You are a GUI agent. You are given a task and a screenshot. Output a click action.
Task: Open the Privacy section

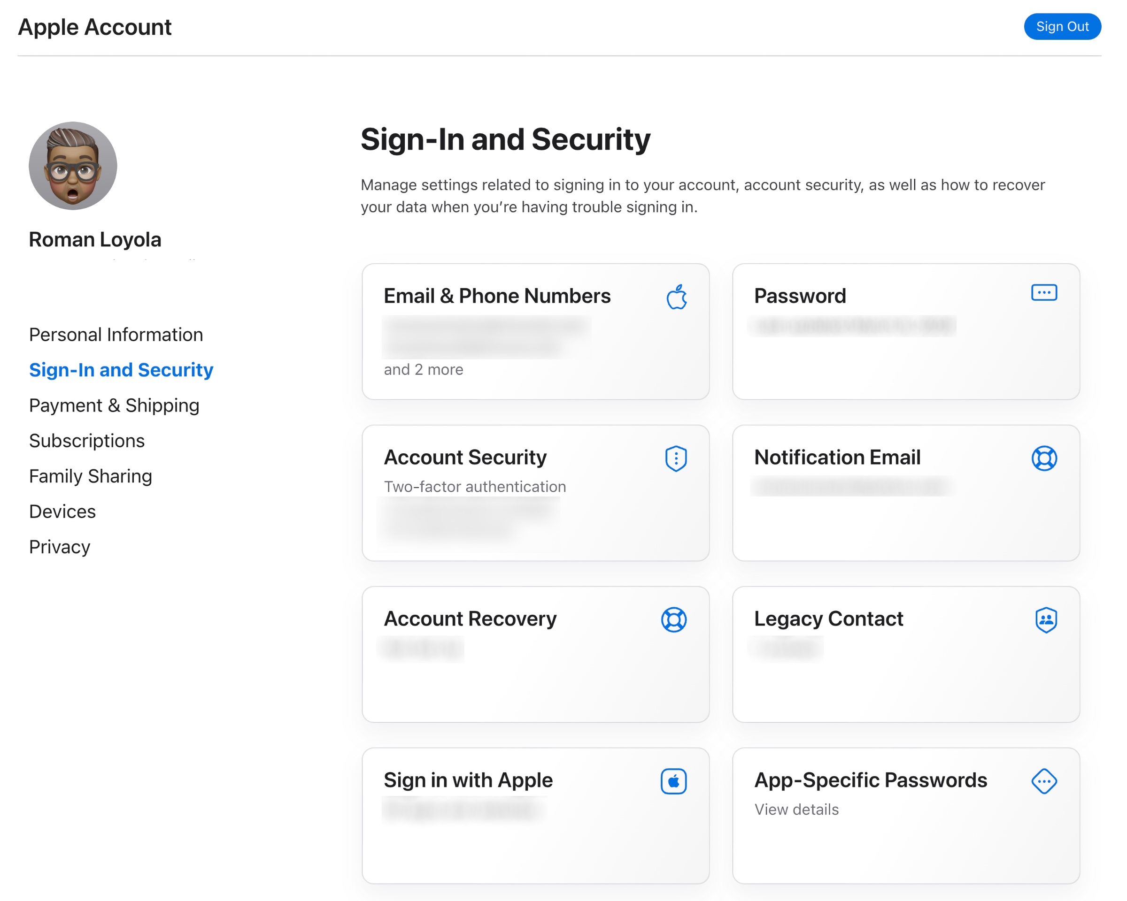[x=60, y=546]
